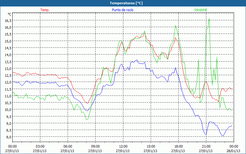Click the 12:00 time axis label
This screenshot has height=154, width=246.
[x=123, y=147]
